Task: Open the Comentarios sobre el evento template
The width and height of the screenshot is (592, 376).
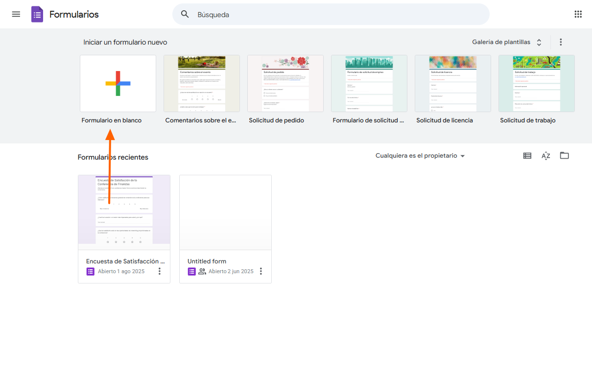Action: pyautogui.click(x=201, y=83)
